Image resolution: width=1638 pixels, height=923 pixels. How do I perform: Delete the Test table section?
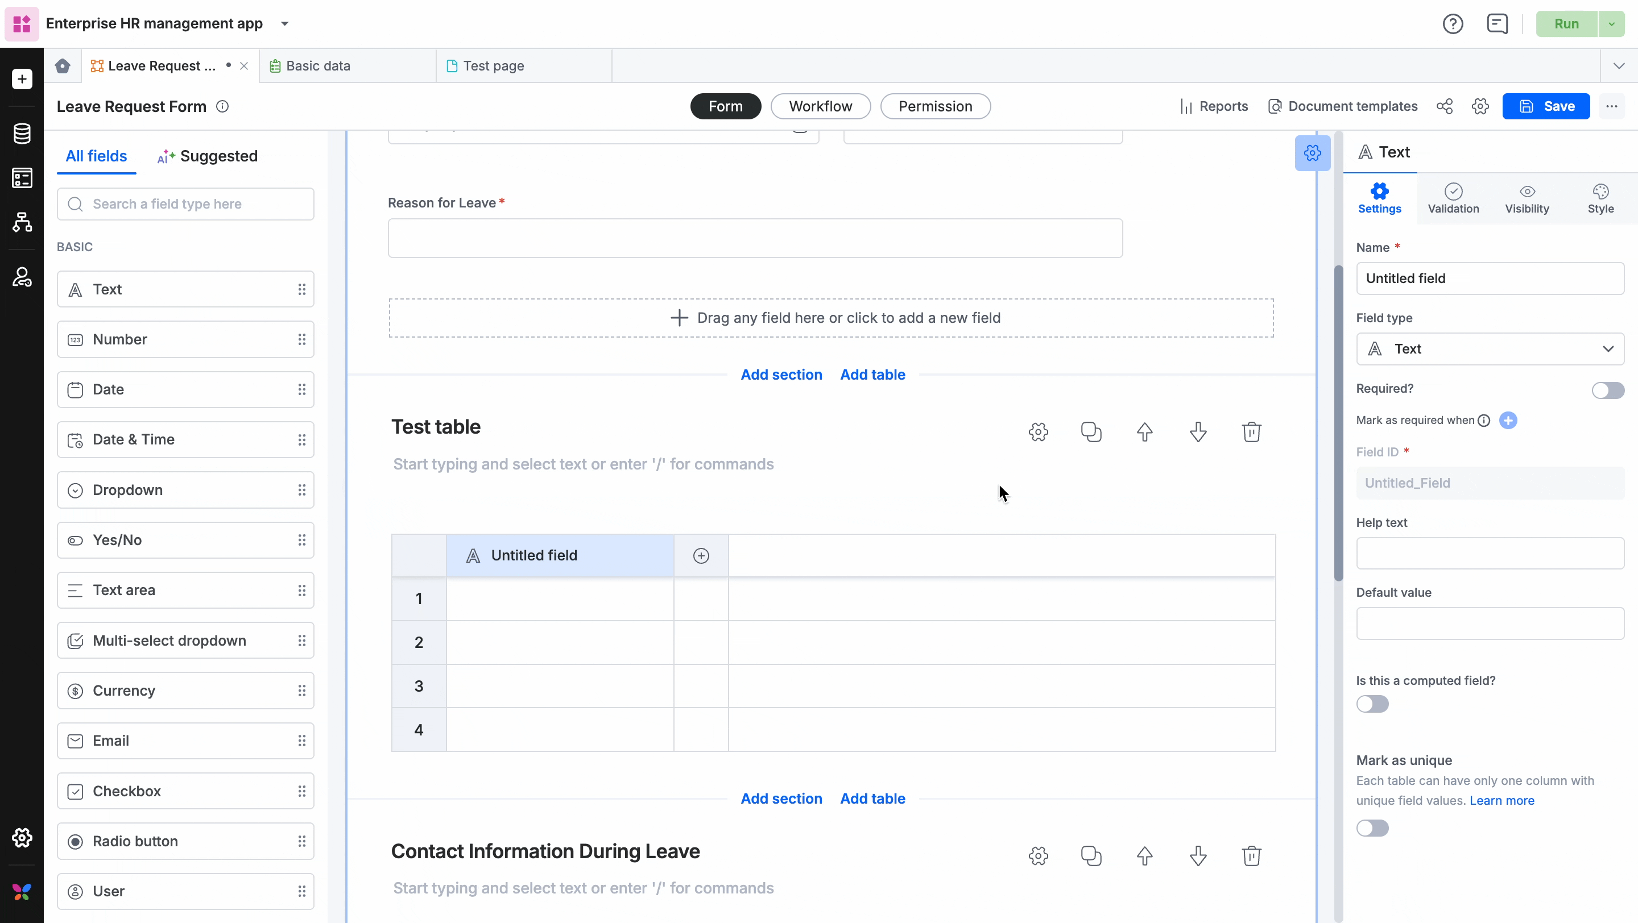[x=1251, y=432]
